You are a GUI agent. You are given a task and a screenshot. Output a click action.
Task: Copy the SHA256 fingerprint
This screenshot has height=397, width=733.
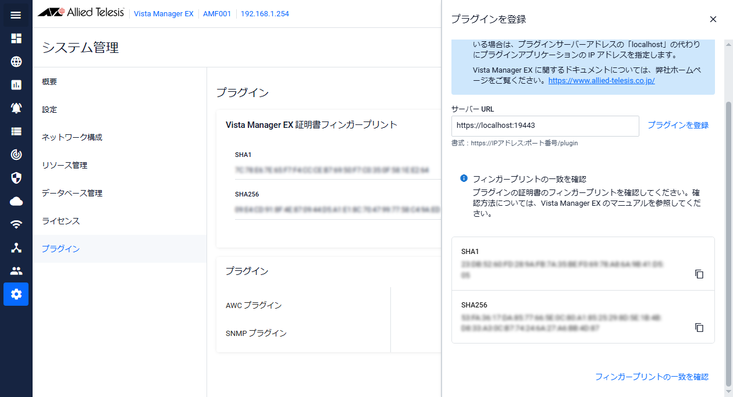699,328
